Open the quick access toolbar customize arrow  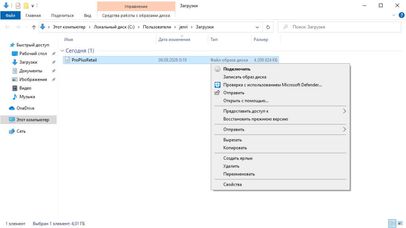coord(33,6)
